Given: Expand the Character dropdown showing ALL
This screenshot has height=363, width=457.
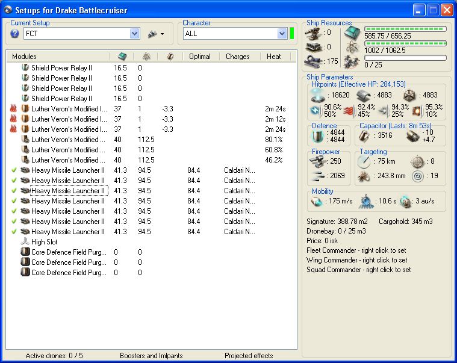Looking at the screenshot, I should 282,34.
